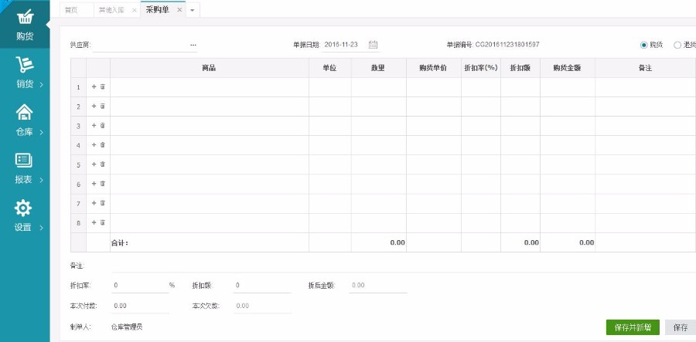Add a line after row 4
Screen dimensions: 696x342
point(94,145)
